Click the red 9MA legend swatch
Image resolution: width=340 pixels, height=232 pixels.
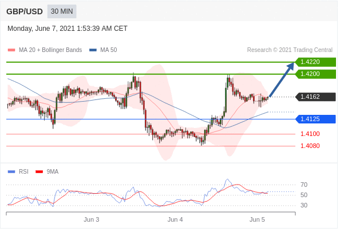click(39, 171)
